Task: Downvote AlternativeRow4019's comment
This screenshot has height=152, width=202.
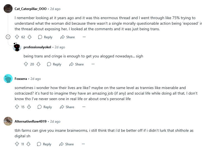Action: pyautogui.click(x=28, y=144)
